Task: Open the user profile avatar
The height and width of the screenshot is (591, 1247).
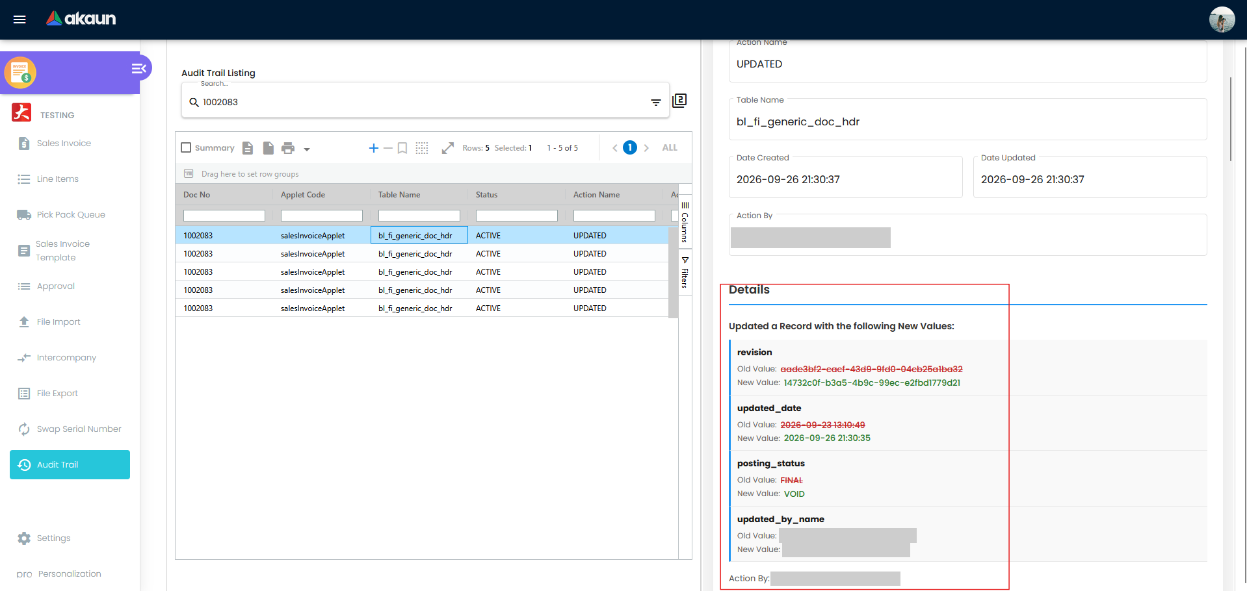Action: (x=1222, y=19)
